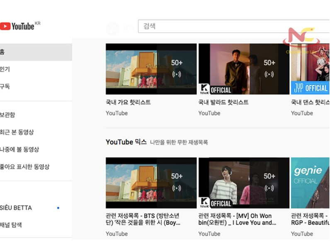The height and width of the screenshot is (241, 330).
Task: Click the blue dot next to SIÊU BETTA
Action: pyautogui.click(x=58, y=208)
